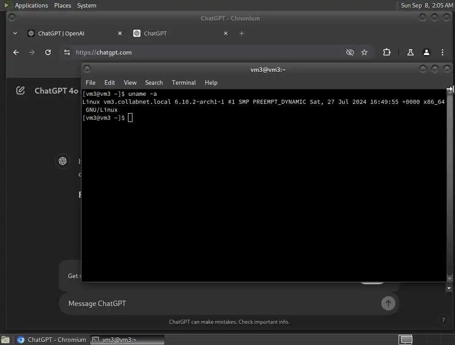The width and height of the screenshot is (455, 345).
Task: Open Chromium three-dot menu
Action: [442, 52]
